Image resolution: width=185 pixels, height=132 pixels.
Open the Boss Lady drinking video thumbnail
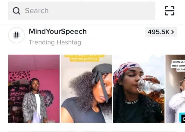pos(139,89)
